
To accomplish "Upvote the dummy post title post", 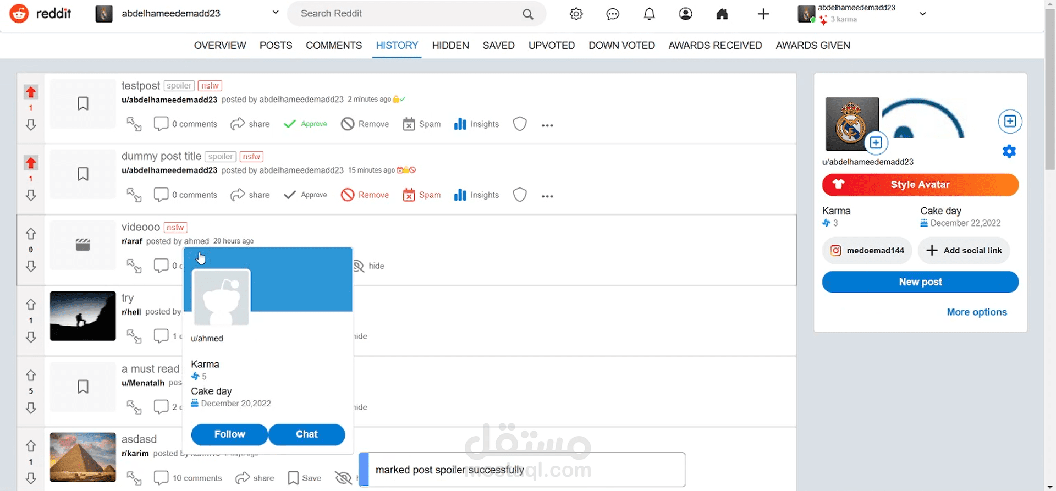I will [31, 163].
